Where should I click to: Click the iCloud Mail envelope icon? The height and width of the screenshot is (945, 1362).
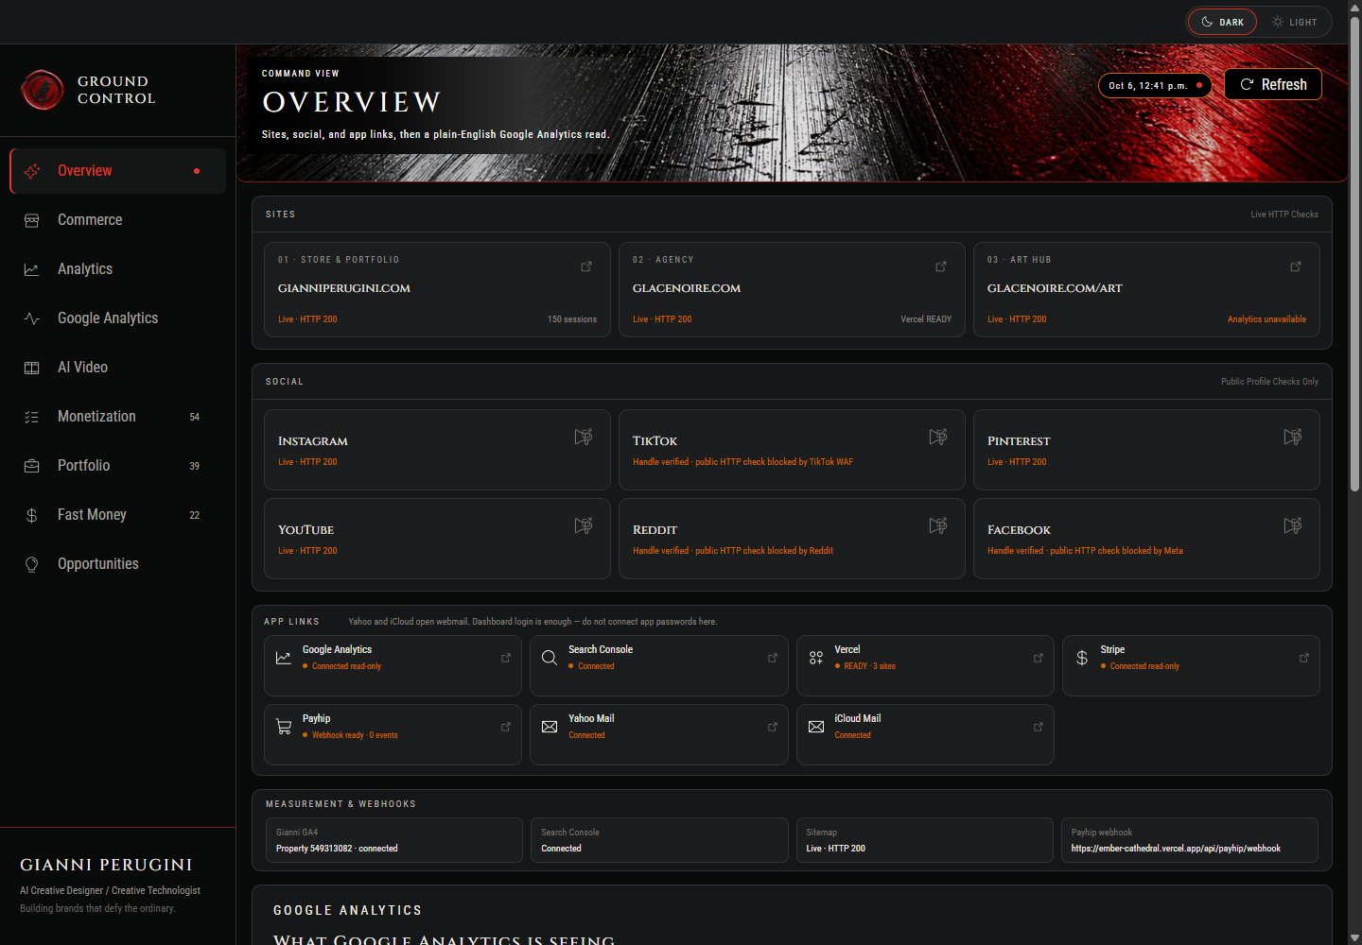[816, 727]
